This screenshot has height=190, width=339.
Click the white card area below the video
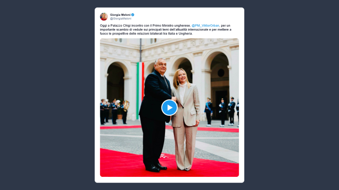pyautogui.click(x=169, y=180)
